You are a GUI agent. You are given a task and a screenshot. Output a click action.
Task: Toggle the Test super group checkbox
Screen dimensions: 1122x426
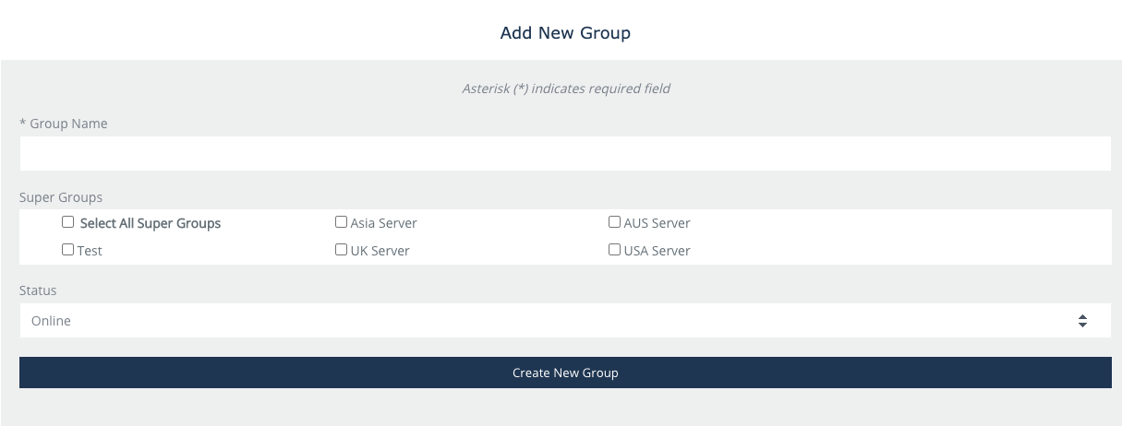pos(67,250)
